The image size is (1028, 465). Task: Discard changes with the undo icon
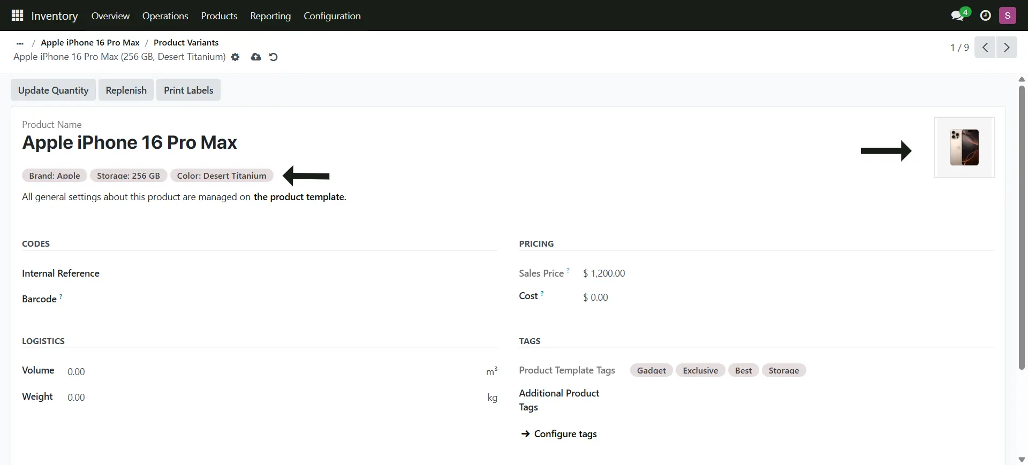point(273,57)
